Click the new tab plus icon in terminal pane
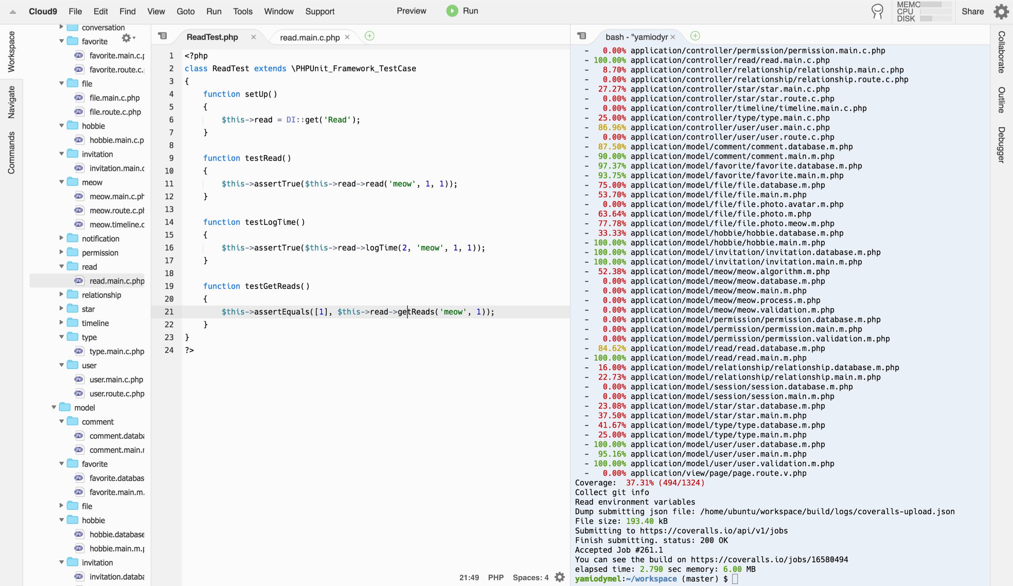1013x586 pixels. tap(695, 36)
